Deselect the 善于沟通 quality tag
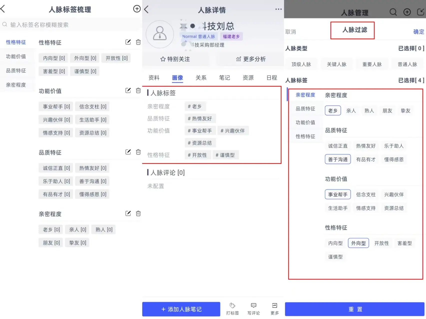 (338, 159)
